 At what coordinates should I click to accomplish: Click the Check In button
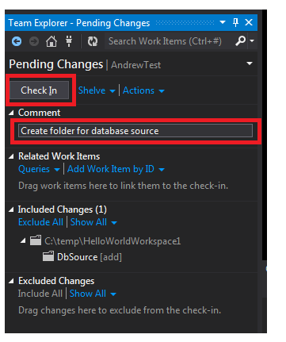[x=39, y=90]
